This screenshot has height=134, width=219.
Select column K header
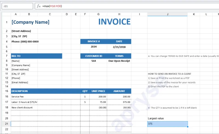pos(194,14)
